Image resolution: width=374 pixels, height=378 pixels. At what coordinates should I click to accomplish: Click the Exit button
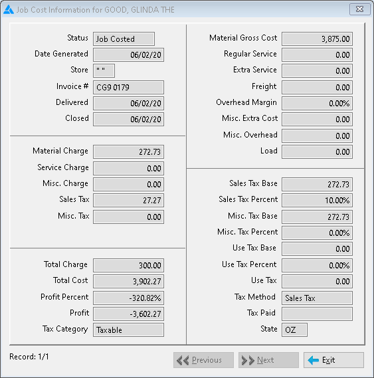(x=333, y=360)
